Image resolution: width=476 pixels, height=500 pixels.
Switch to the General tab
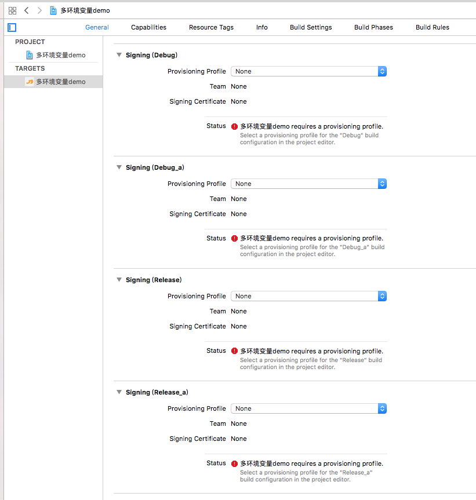click(x=97, y=27)
